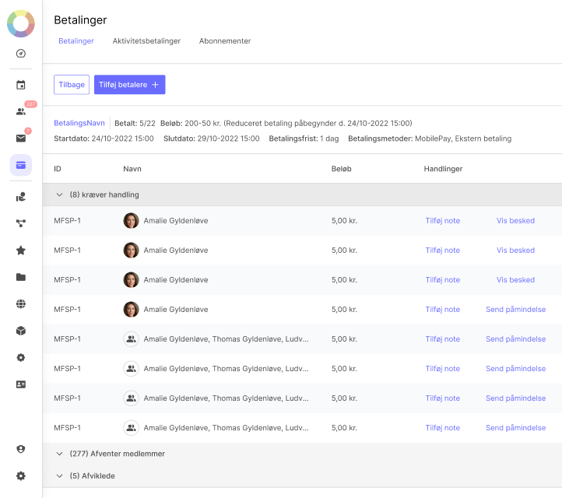Click the globe website icon
The image size is (562, 498).
coord(21,304)
